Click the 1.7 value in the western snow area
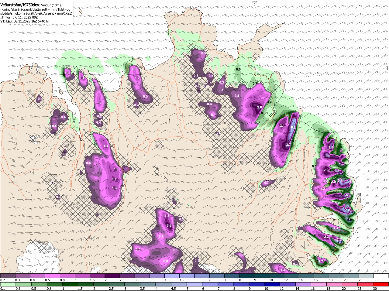389x291 pixels. [x=114, y=179]
